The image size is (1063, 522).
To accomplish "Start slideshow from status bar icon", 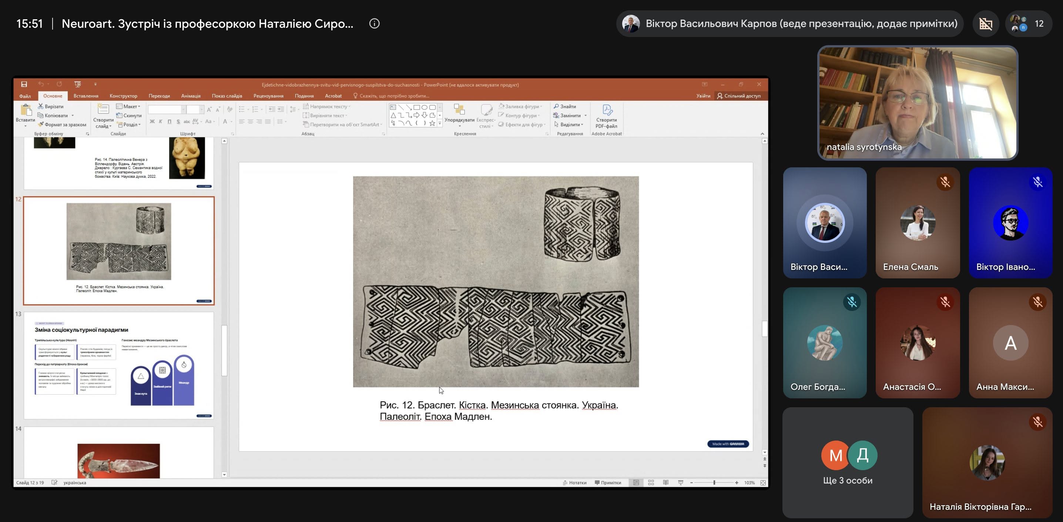I will point(680,482).
